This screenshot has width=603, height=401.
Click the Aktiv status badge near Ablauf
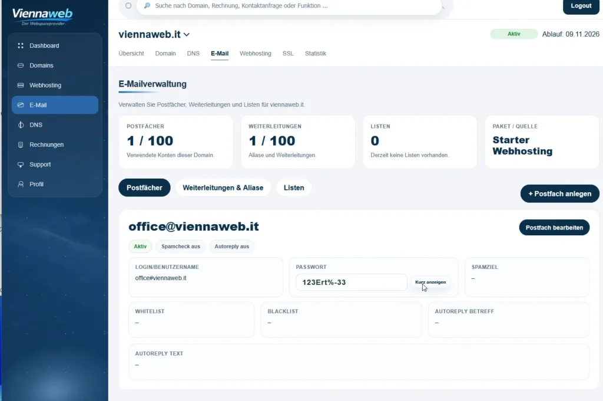(513, 34)
